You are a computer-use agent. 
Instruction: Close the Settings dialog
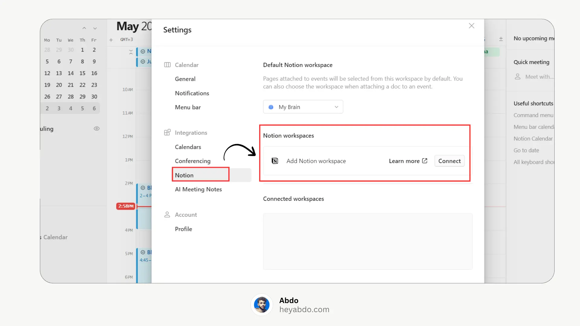471,26
